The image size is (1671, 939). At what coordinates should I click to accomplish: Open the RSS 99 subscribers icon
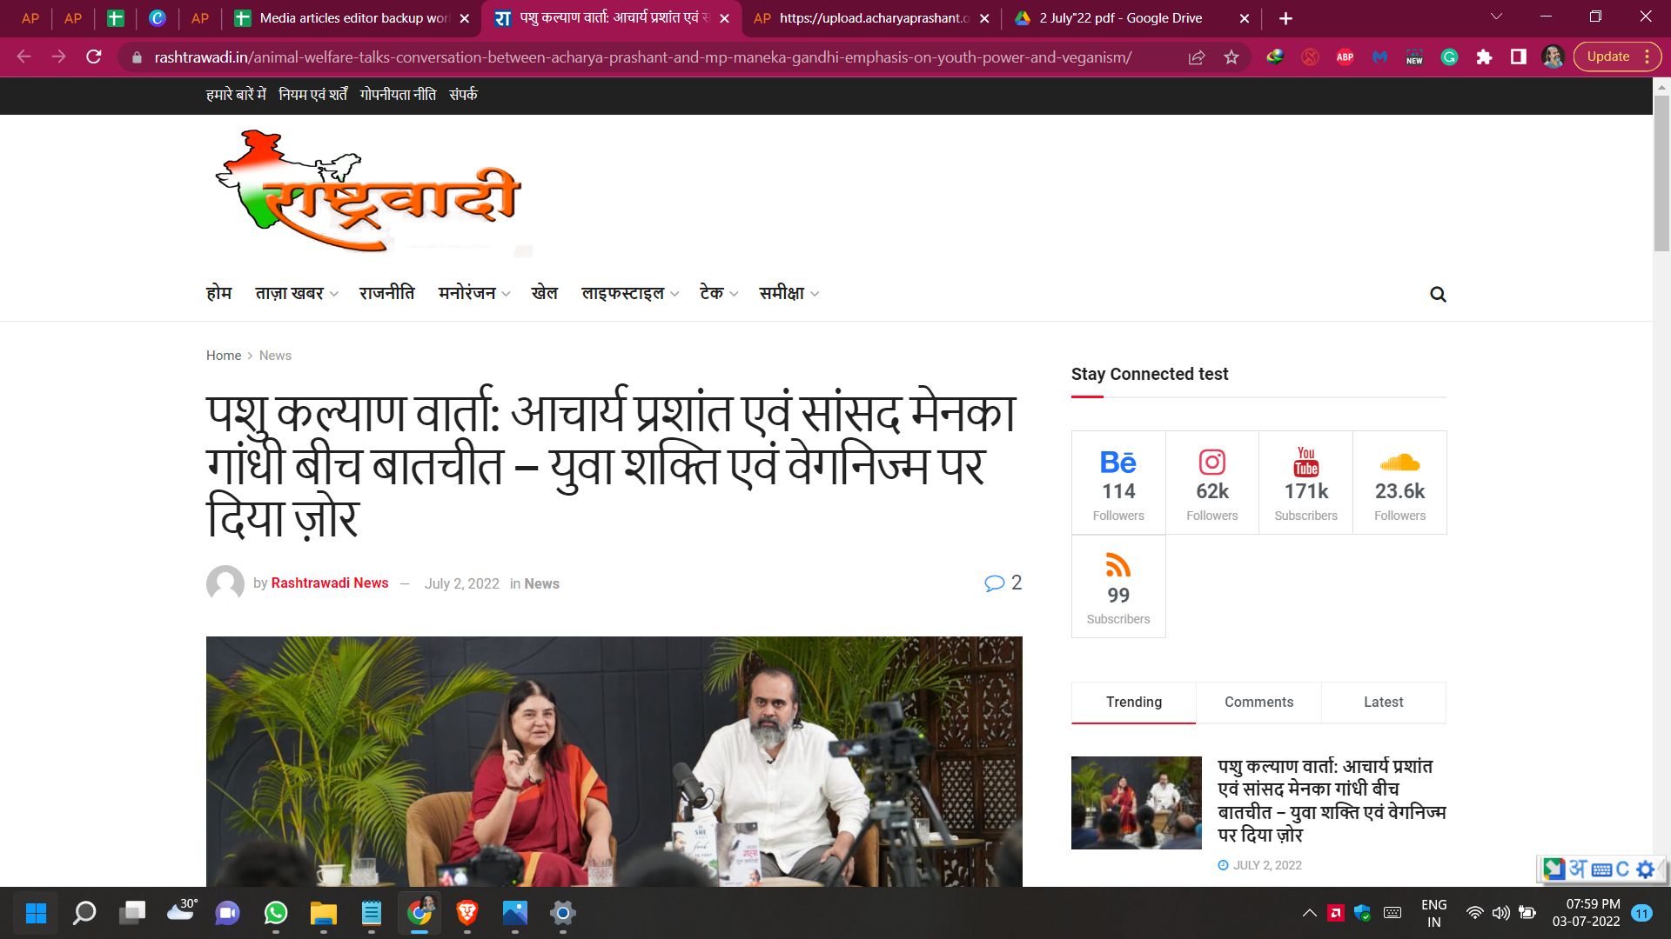[x=1117, y=566]
